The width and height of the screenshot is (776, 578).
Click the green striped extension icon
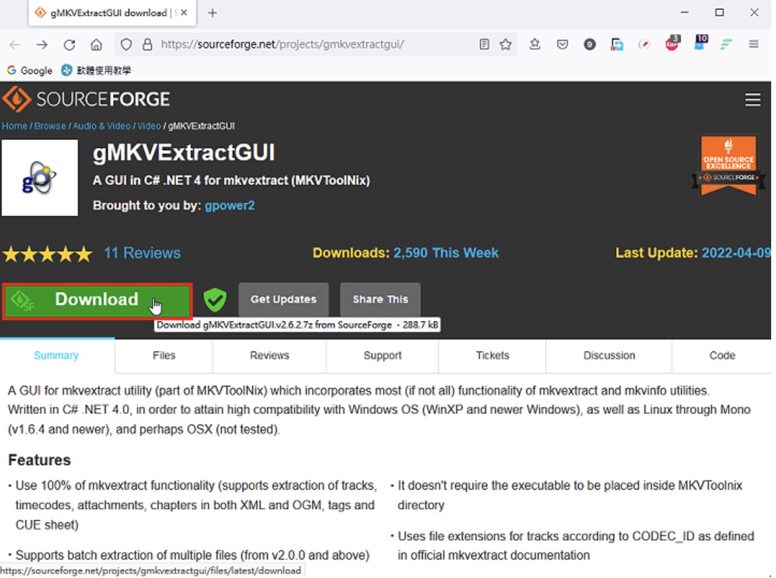click(x=727, y=45)
